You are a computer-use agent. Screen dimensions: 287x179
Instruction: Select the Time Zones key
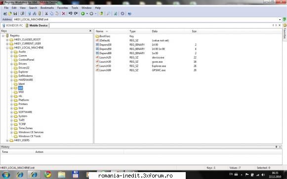tap(26, 128)
